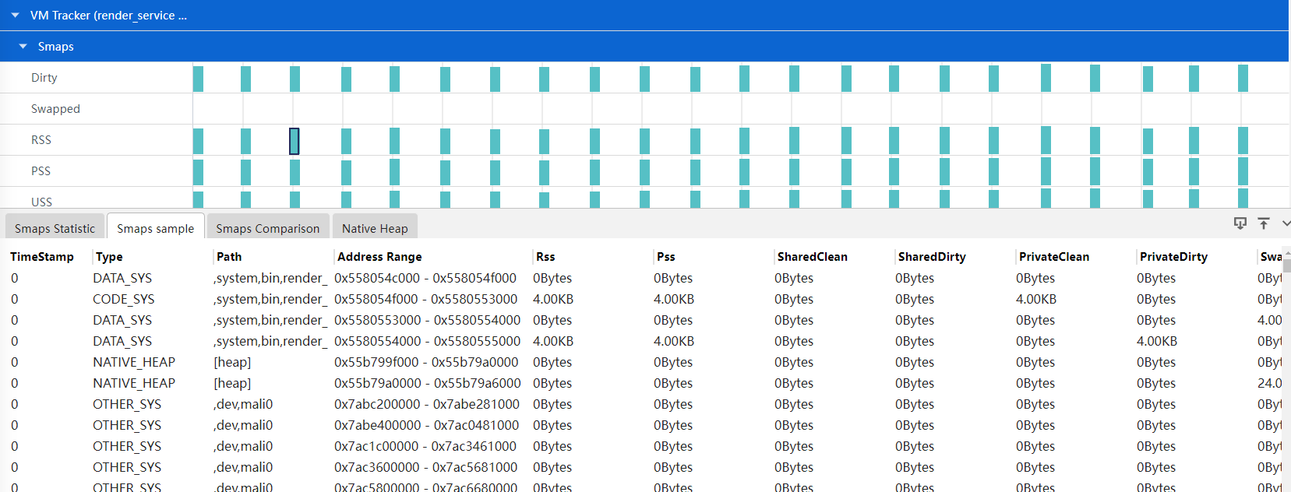Click the first Dirty sample bar
The image size is (1291, 492).
[198, 79]
